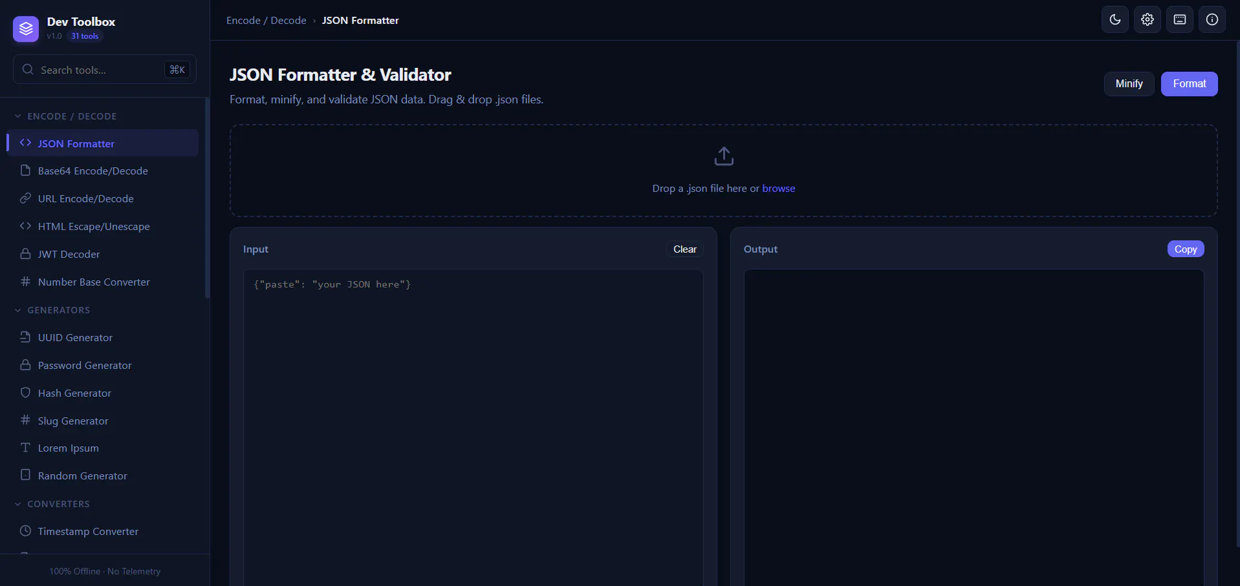This screenshot has height=586, width=1240.
Task: Click the Output panel label
Action: coord(761,249)
